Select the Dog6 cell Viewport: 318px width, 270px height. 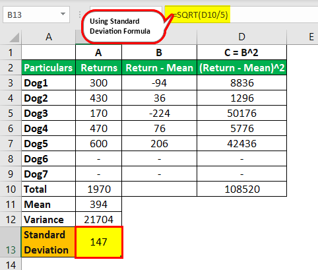click(x=48, y=158)
